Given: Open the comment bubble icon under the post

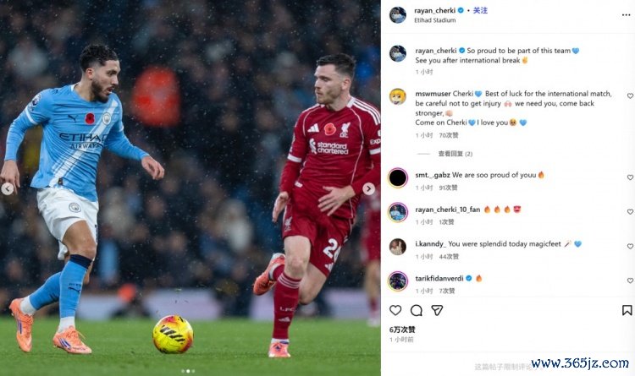Looking at the screenshot, I should 417,310.
